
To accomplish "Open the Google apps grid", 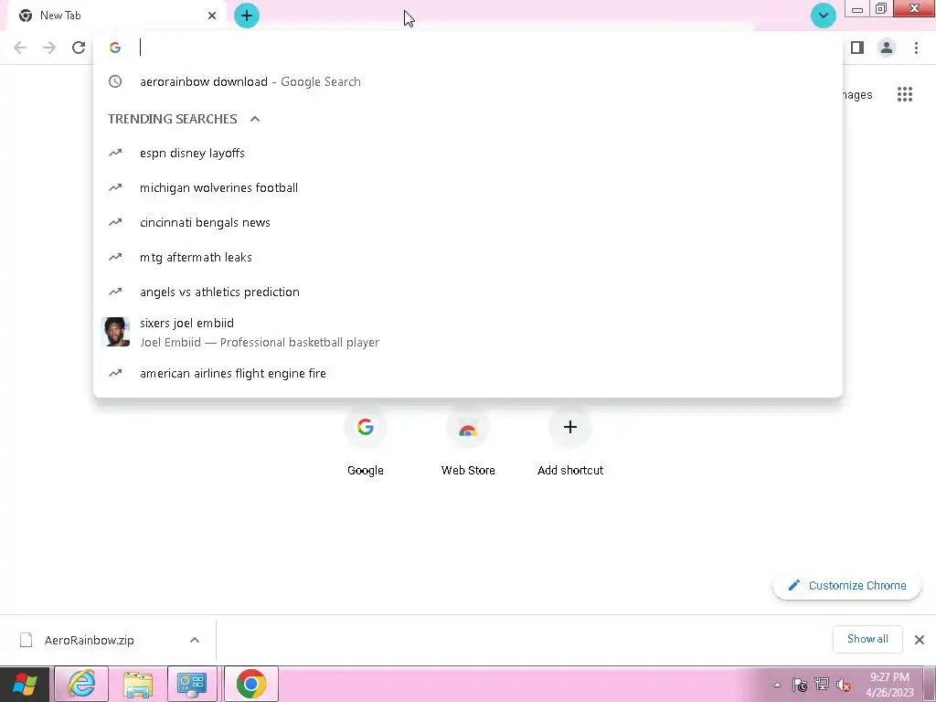I will 905,94.
